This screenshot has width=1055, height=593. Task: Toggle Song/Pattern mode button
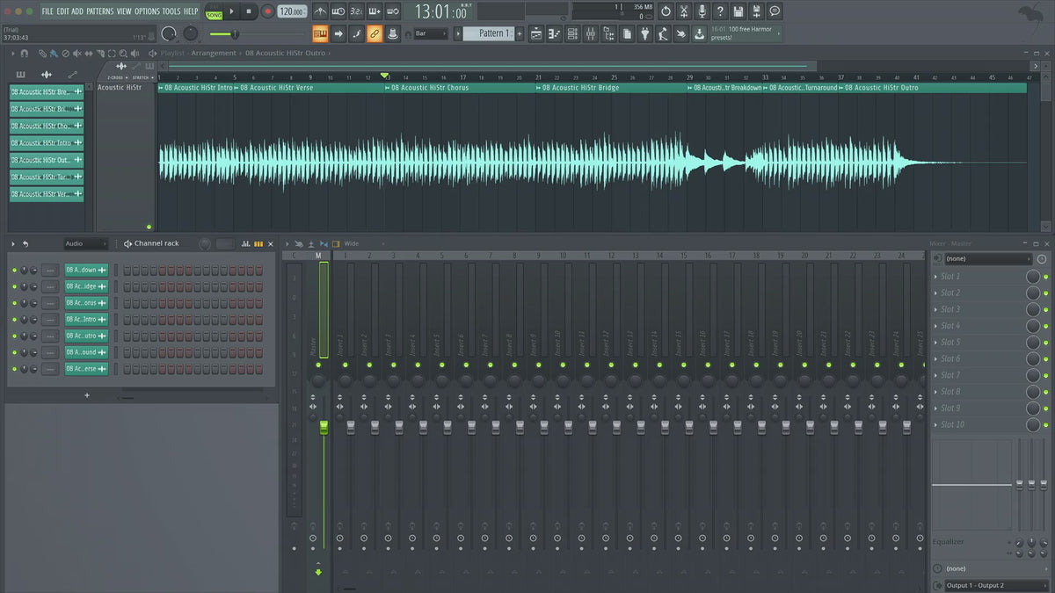[x=214, y=11]
